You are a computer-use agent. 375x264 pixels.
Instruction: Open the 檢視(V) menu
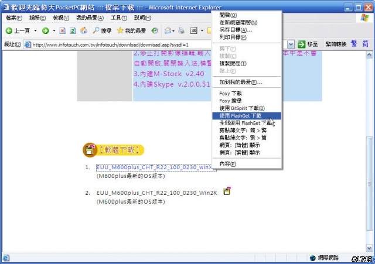point(61,18)
